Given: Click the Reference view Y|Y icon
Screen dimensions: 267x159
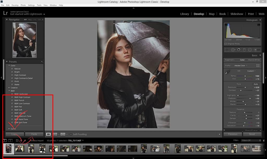Looking at the screenshot, I should (x=63, y=134).
